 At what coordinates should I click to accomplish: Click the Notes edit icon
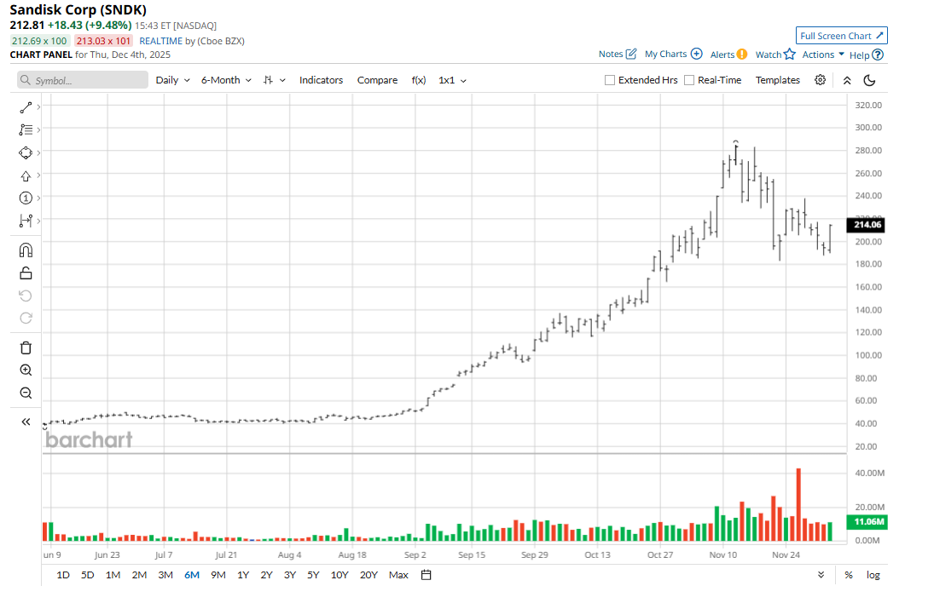tap(631, 54)
